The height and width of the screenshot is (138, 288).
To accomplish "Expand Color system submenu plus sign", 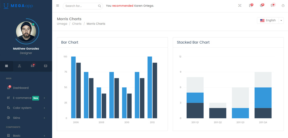I will pos(44,108).
